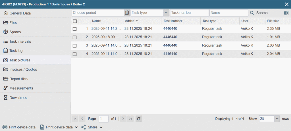Click the Task number input field
Viewport: 291px width, 131px height.
click(x=189, y=13)
